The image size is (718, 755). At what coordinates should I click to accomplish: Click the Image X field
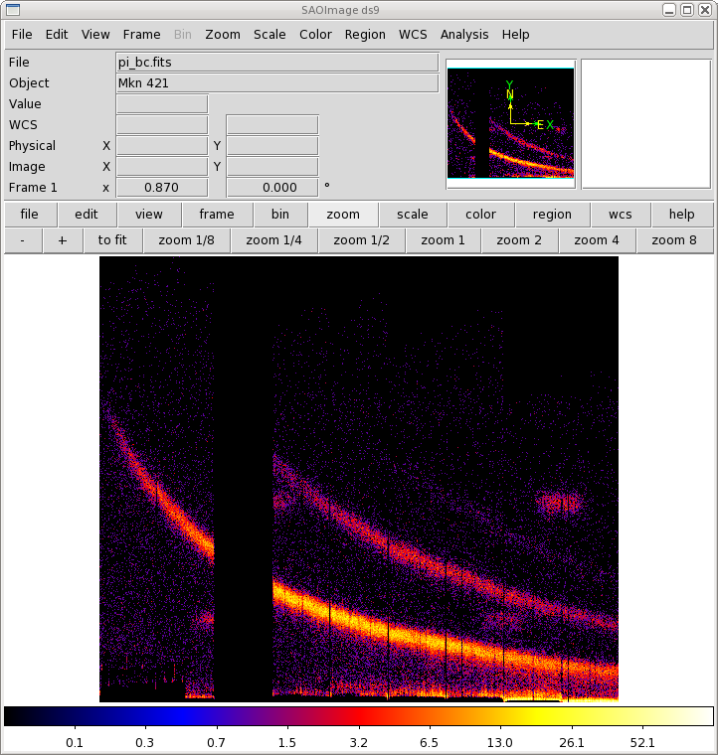[x=162, y=167]
